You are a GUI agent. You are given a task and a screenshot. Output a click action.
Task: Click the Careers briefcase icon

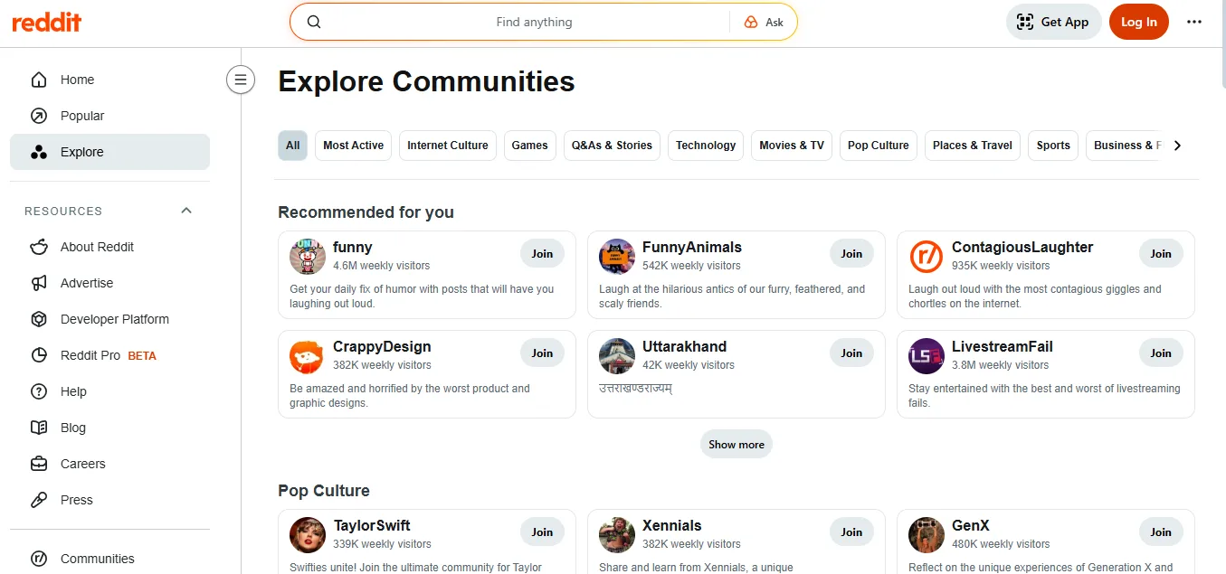tap(39, 464)
